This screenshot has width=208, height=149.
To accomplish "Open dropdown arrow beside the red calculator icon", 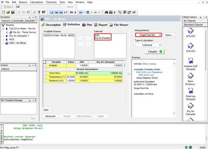I will click(x=114, y=12).
